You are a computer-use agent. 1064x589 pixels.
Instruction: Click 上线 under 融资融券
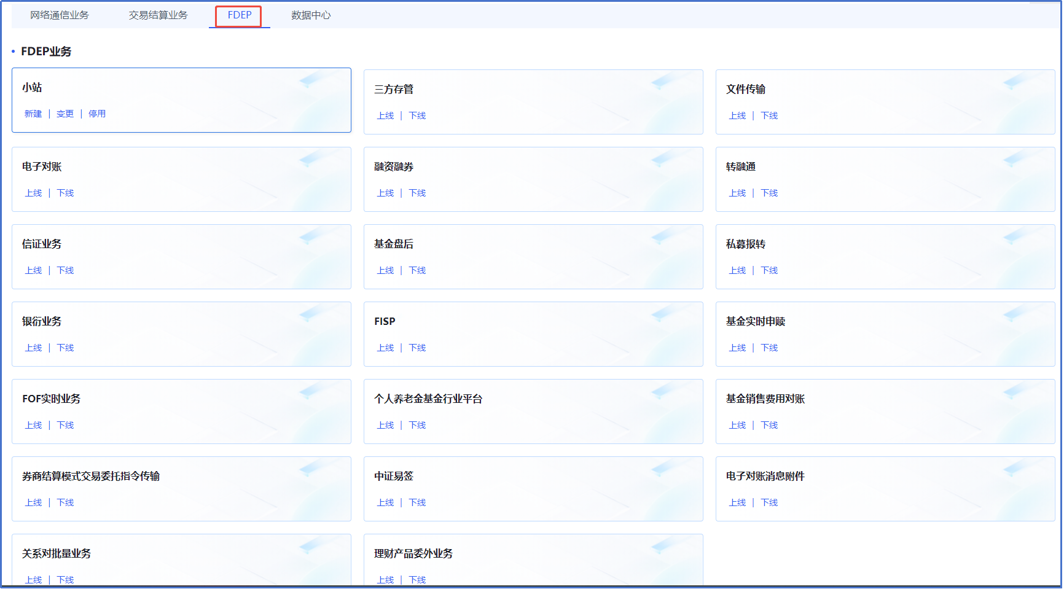pyautogui.click(x=386, y=193)
